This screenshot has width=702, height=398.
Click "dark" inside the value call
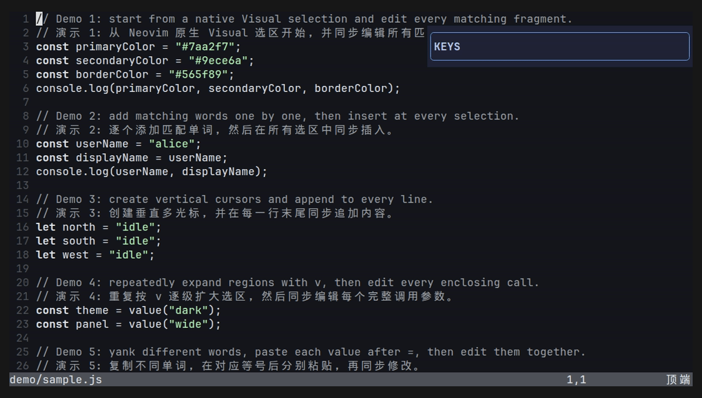pyautogui.click(x=191, y=310)
